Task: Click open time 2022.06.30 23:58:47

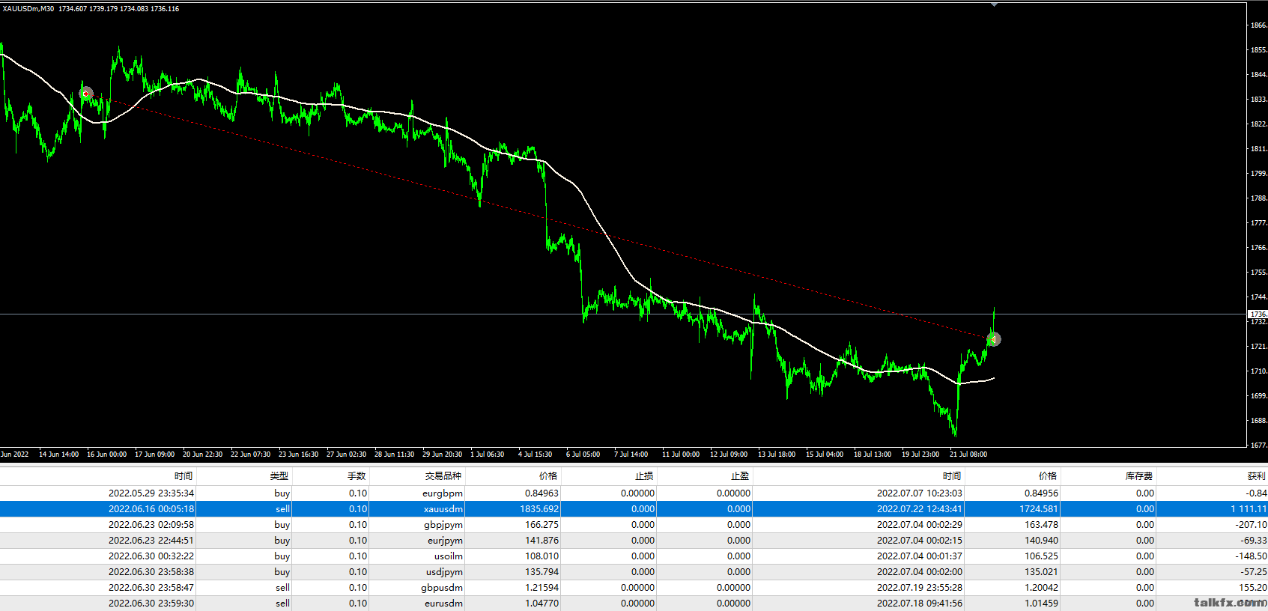Action: coord(151,588)
